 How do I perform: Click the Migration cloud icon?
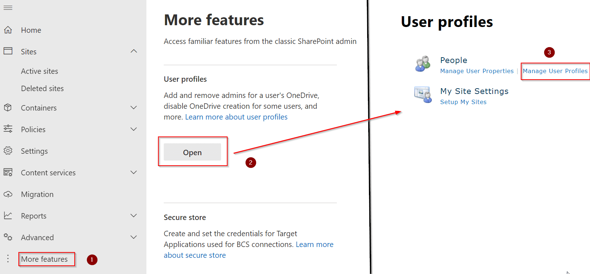click(8, 194)
